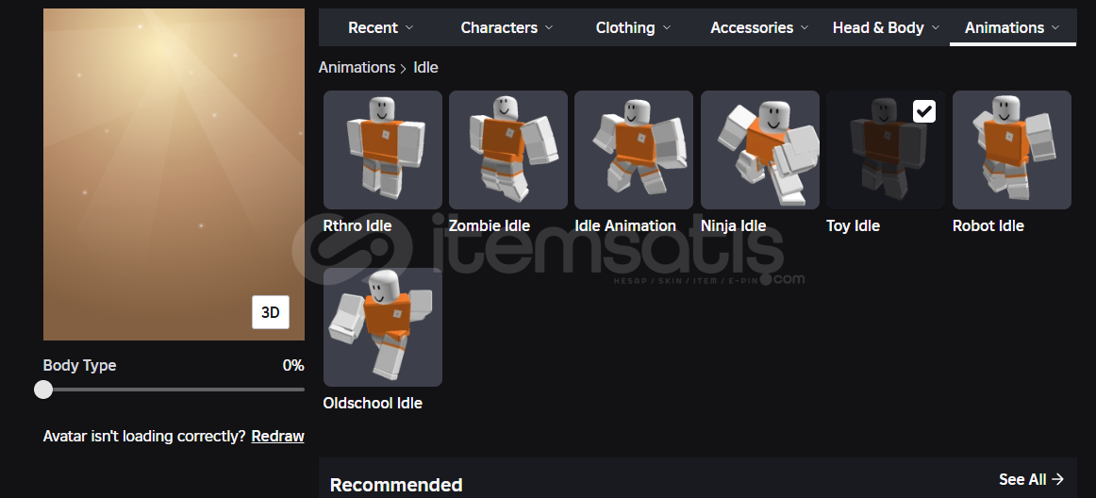Open the Accessories menu tab
This screenshot has height=498, width=1096.
click(x=759, y=28)
